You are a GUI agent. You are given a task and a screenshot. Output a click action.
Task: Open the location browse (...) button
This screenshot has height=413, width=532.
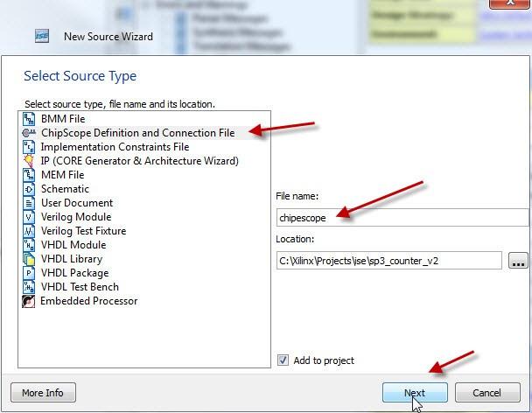tap(518, 261)
